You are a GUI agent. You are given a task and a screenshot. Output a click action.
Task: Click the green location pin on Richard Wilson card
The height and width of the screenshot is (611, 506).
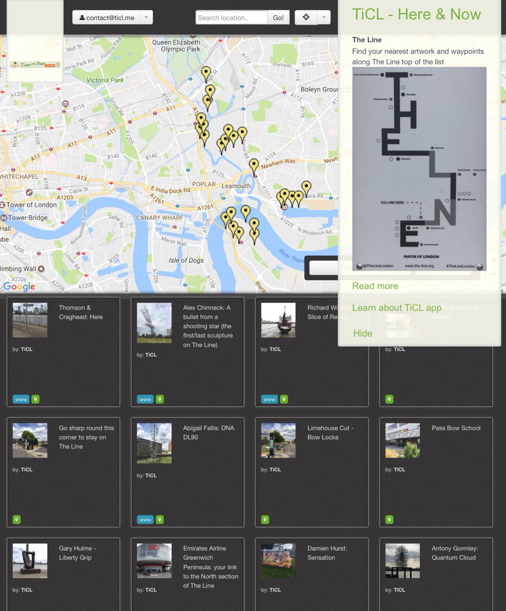click(x=284, y=399)
